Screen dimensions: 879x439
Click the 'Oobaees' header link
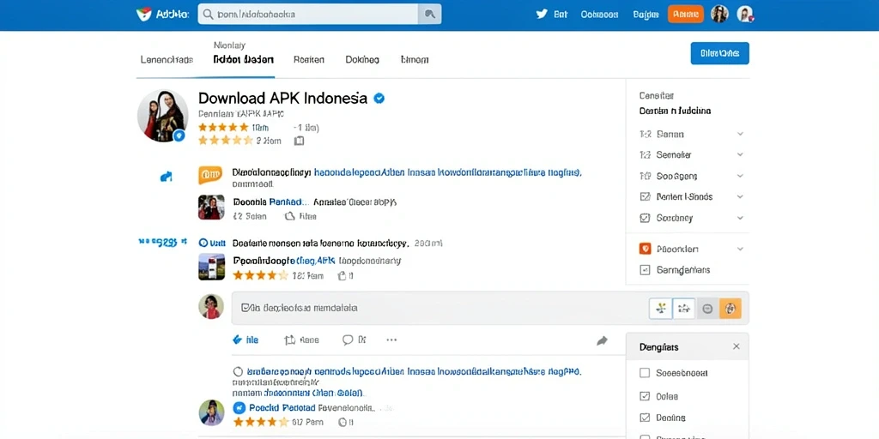coord(599,15)
